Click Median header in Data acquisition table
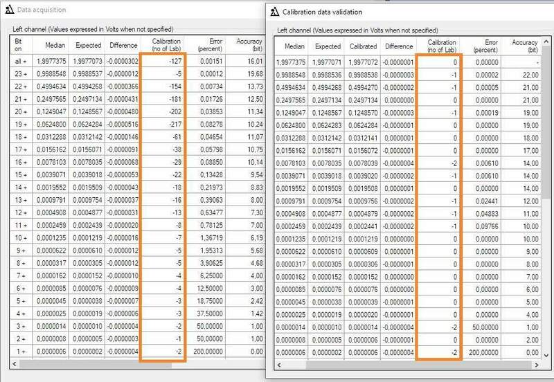 point(55,45)
